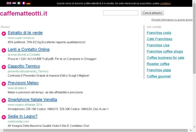Open Cafe Franchises related link
The height and width of the screenshot is (132, 196).
coord(160,39)
